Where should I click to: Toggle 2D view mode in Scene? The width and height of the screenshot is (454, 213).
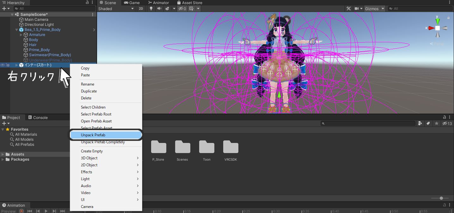click(141, 9)
